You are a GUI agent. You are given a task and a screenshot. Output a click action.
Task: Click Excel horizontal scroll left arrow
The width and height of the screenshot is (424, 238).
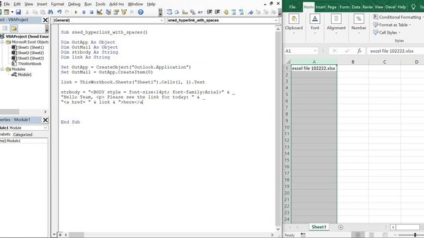[x=393, y=227]
